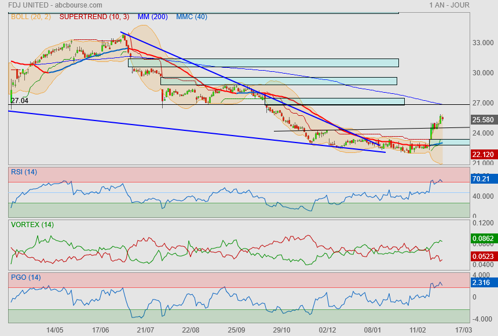Click the 02/12 date axis label
Viewport: 498px width, 336px height.
327,330
